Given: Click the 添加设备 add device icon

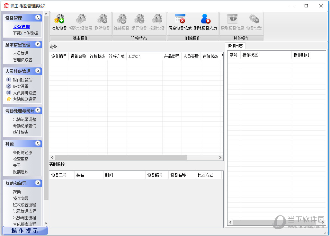Looking at the screenshot, I should [59, 19].
